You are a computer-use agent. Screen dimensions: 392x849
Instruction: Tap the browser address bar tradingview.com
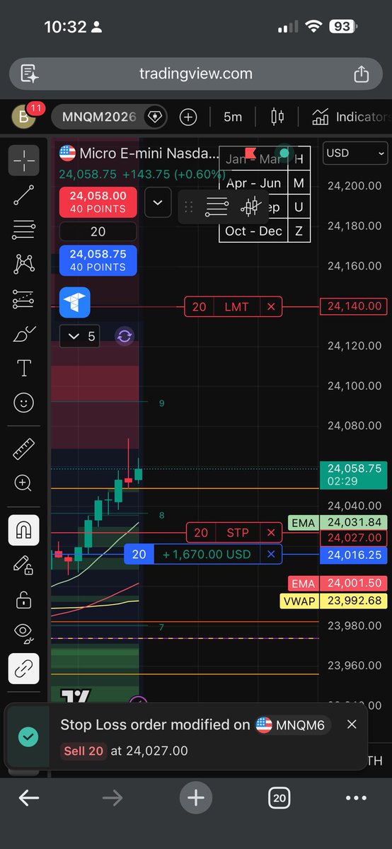(x=195, y=74)
